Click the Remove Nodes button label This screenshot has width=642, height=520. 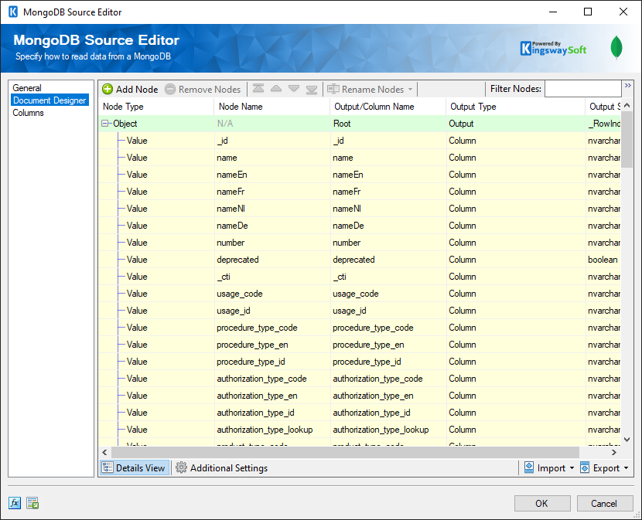tap(210, 89)
